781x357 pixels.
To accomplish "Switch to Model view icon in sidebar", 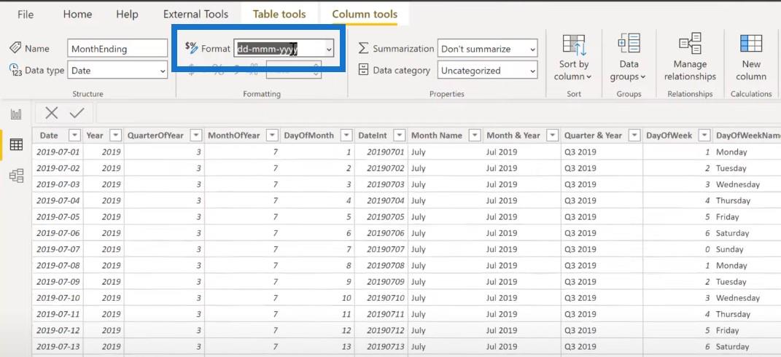I will coord(17,176).
